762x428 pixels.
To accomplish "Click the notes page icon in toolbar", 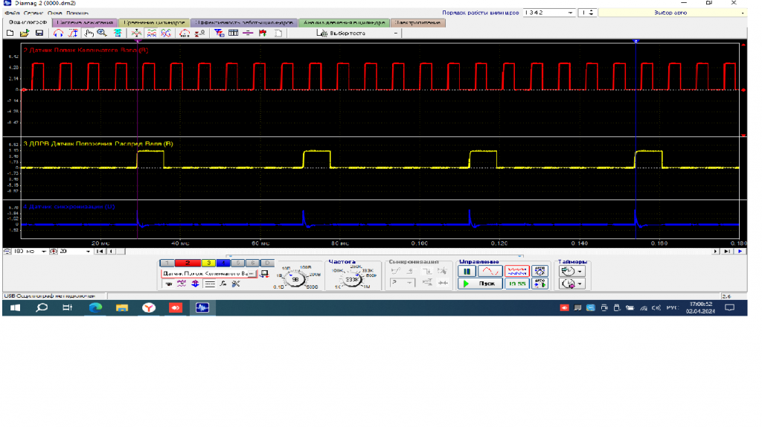I will pyautogui.click(x=278, y=33).
